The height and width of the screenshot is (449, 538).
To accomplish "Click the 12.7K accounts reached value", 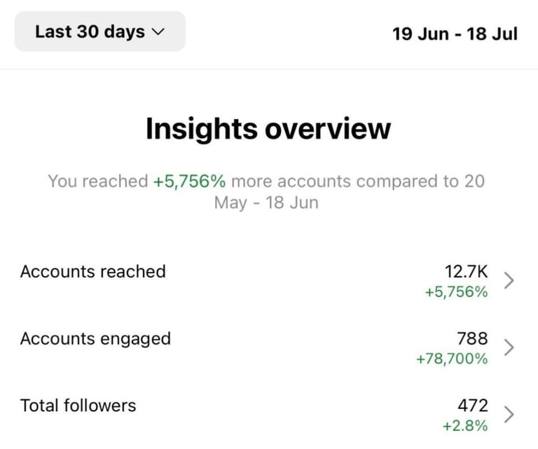I will [466, 272].
